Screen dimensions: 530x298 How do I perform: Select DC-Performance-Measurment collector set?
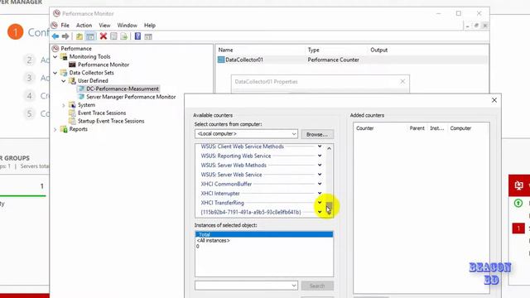(123, 89)
